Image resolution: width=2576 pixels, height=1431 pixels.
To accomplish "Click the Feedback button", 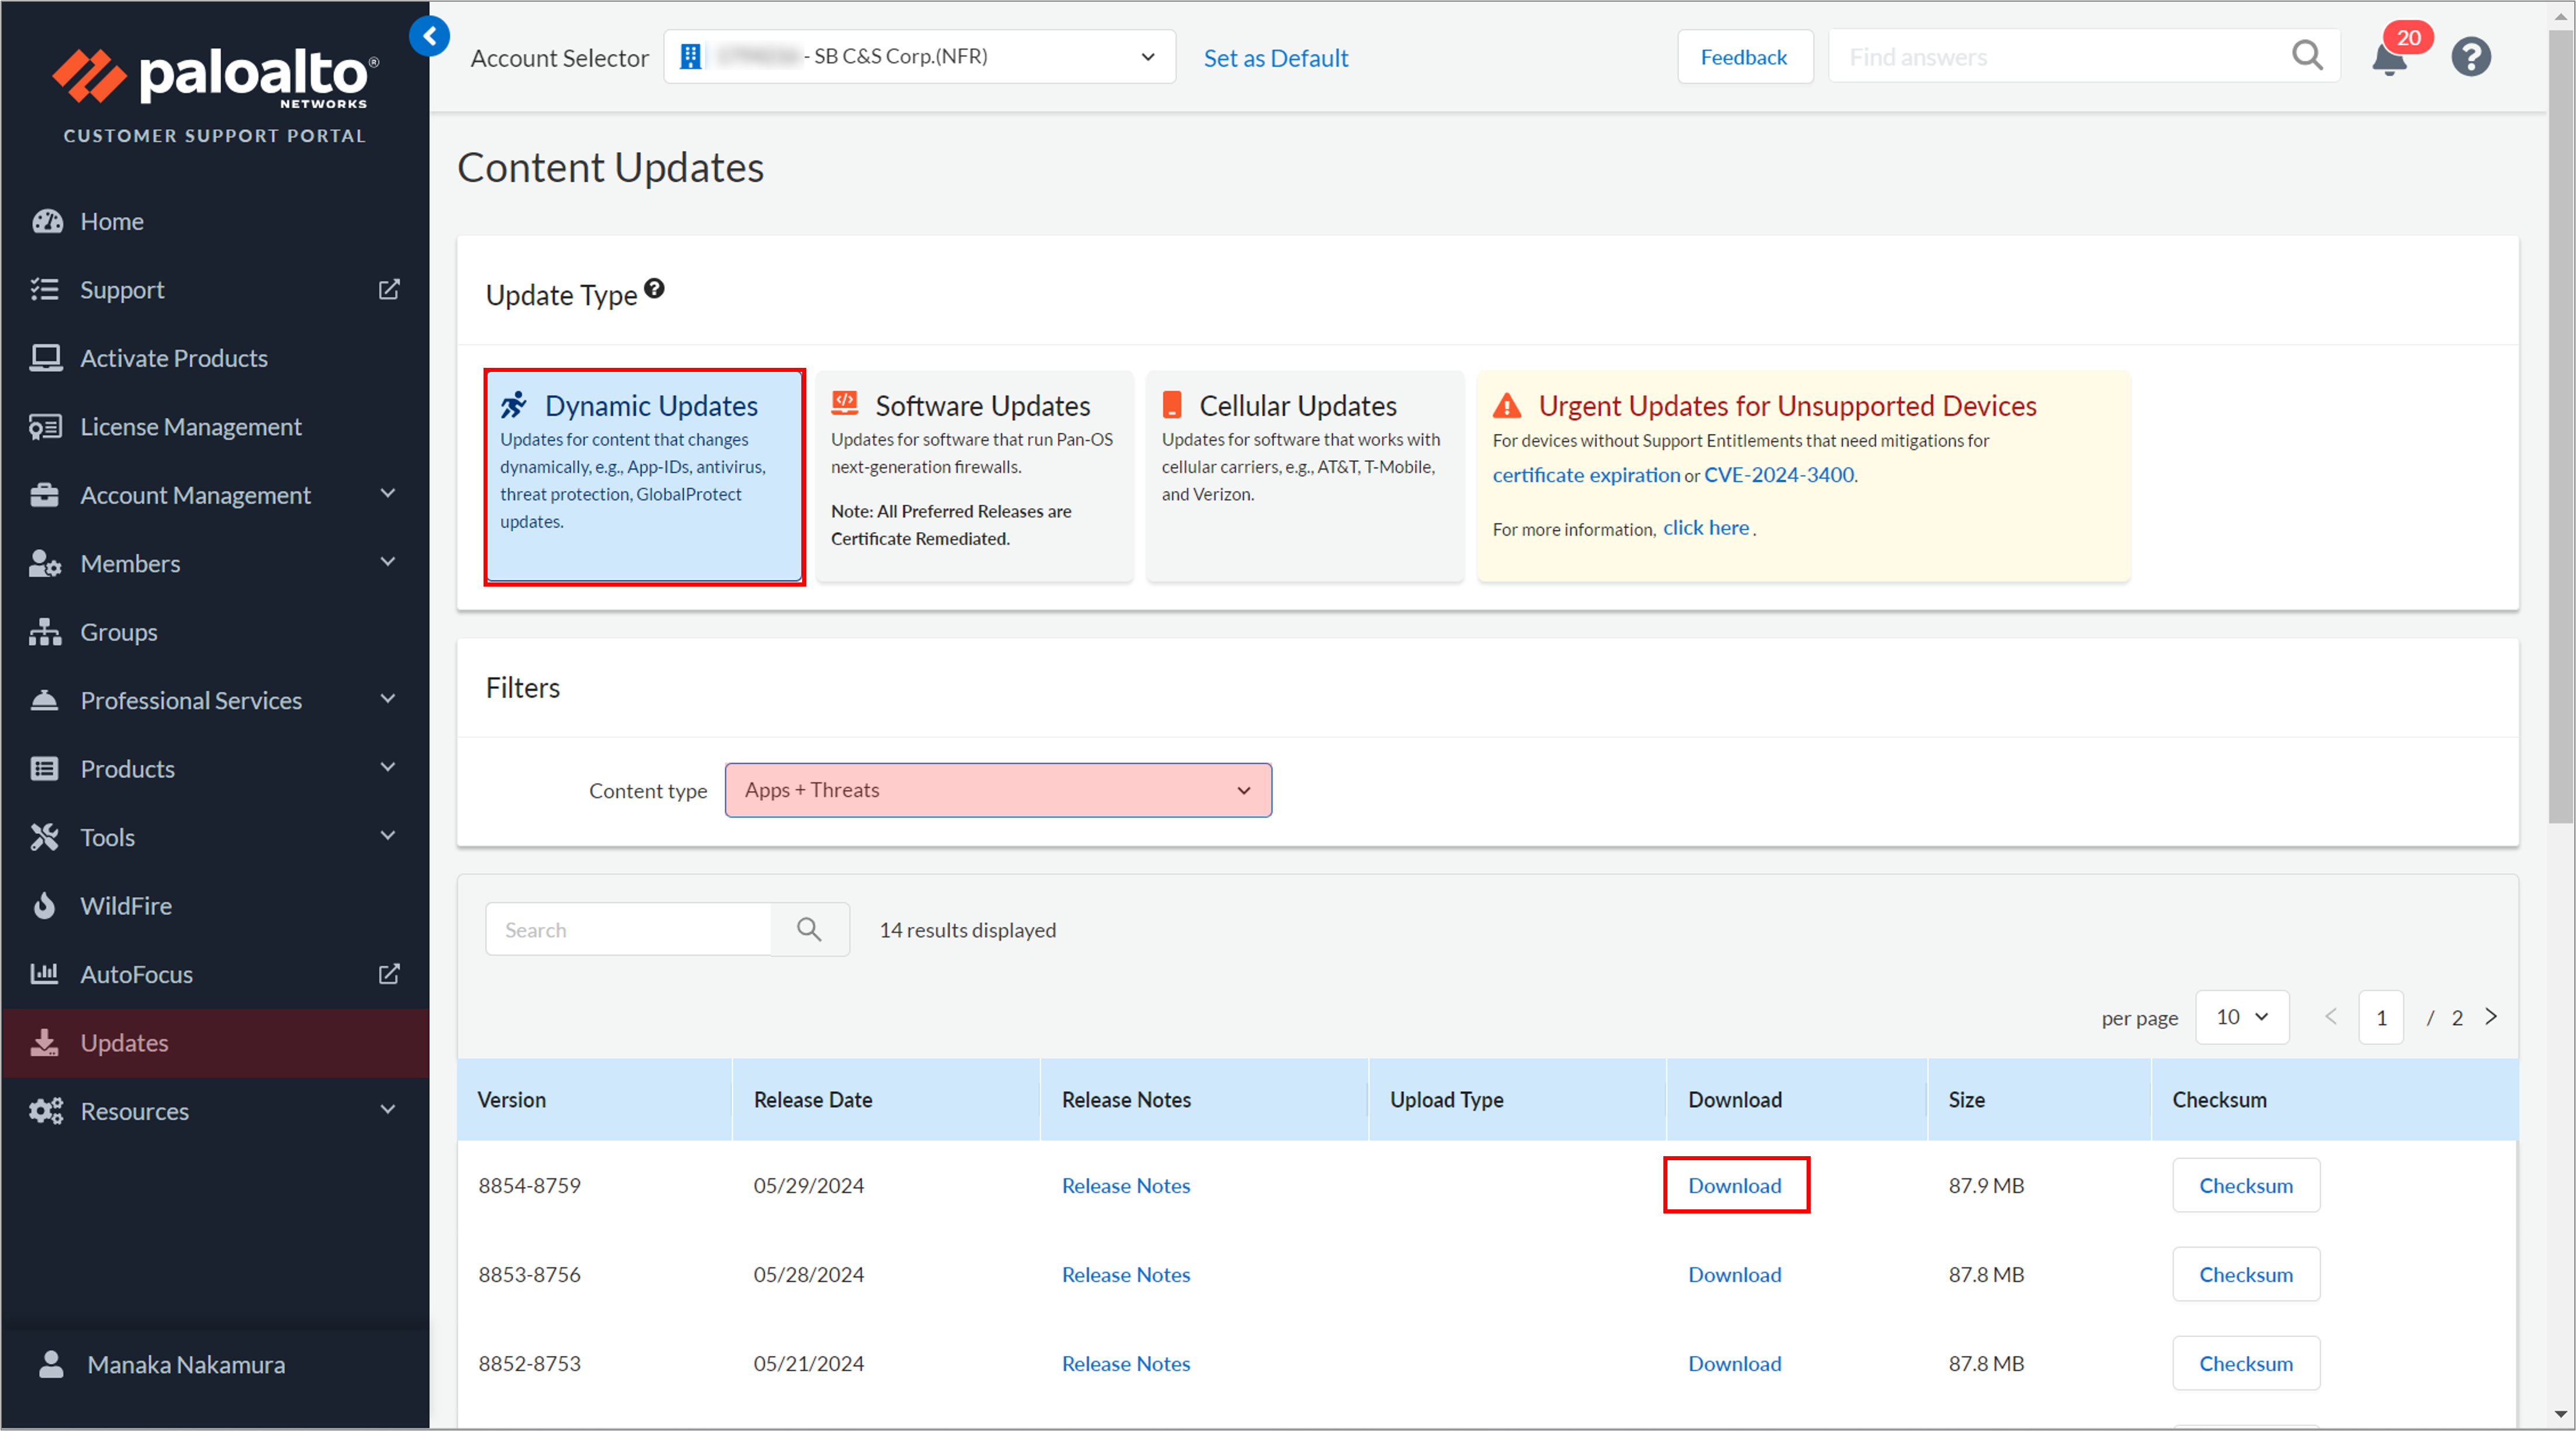I will pos(1743,57).
